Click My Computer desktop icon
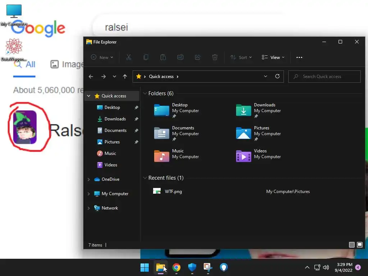The width and height of the screenshot is (368, 276). pyautogui.click(x=14, y=14)
